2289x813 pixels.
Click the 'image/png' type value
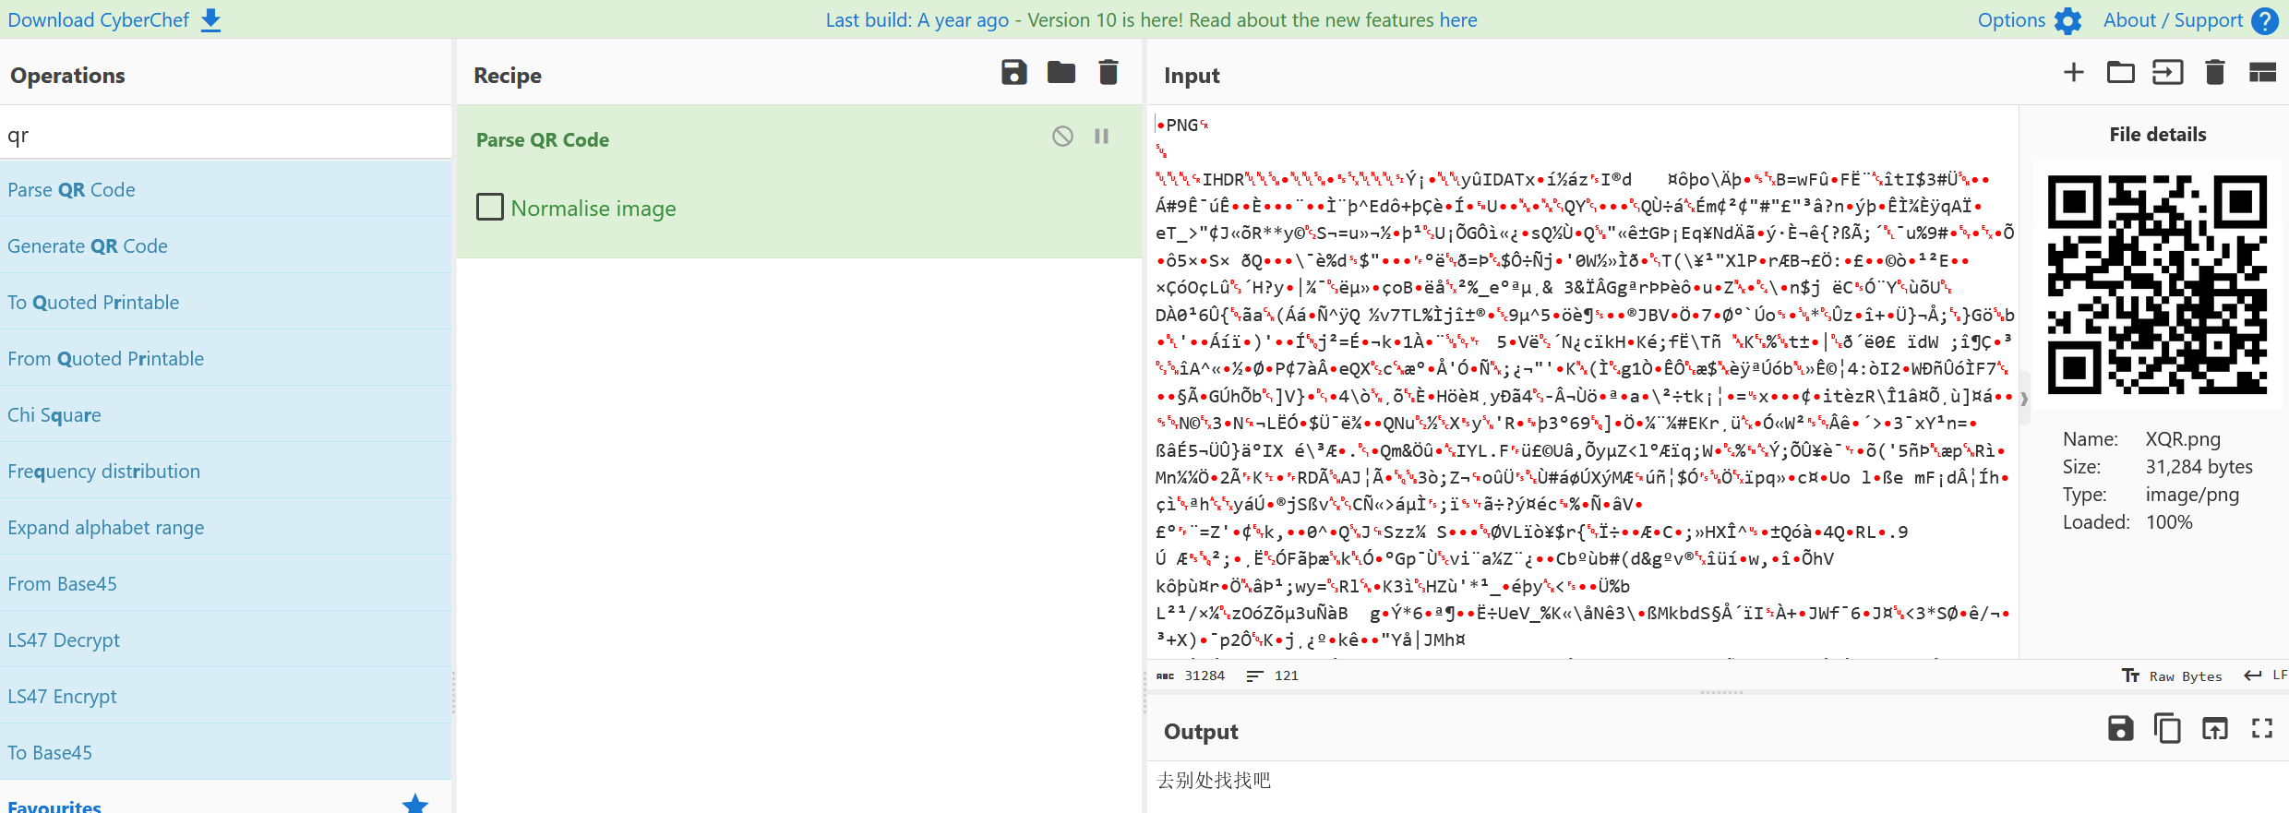pos(2192,495)
